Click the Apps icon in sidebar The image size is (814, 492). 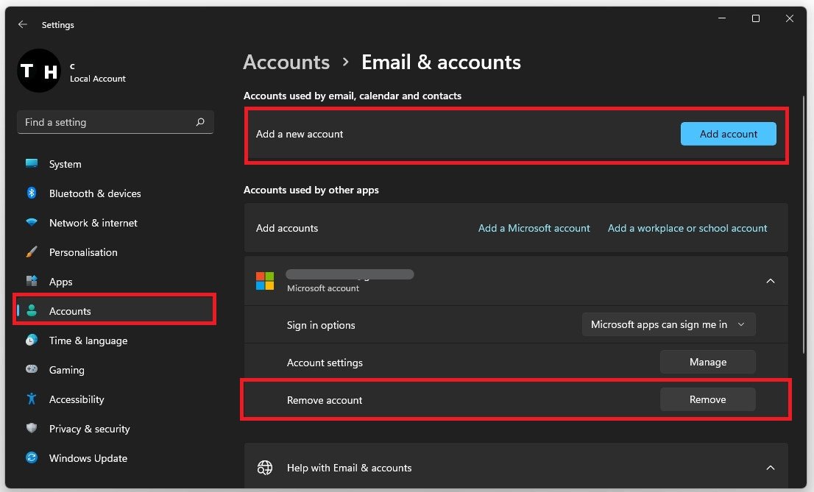point(32,281)
